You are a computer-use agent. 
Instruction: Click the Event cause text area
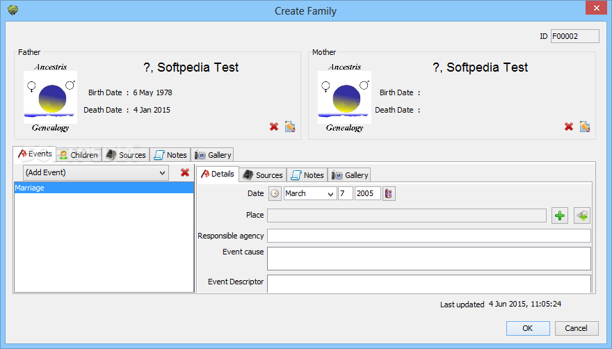coord(429,259)
